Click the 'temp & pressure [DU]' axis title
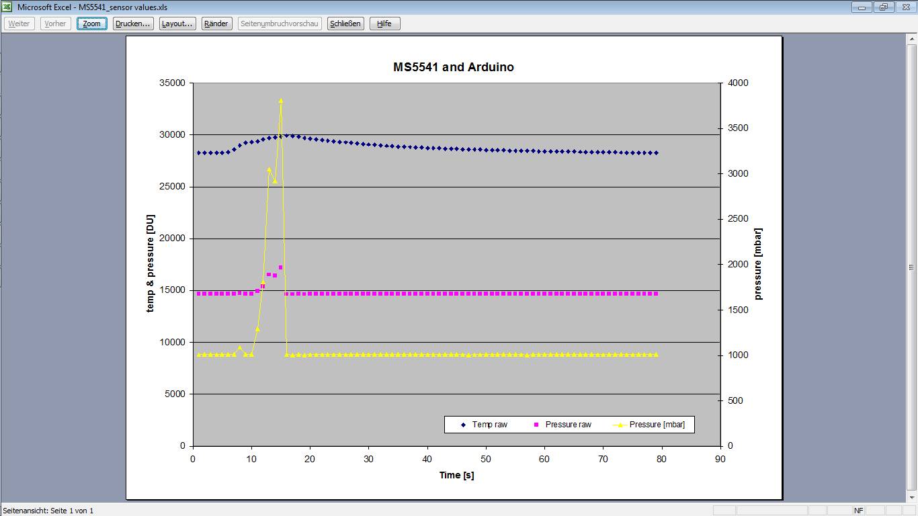This screenshot has height=516, width=918. (151, 264)
